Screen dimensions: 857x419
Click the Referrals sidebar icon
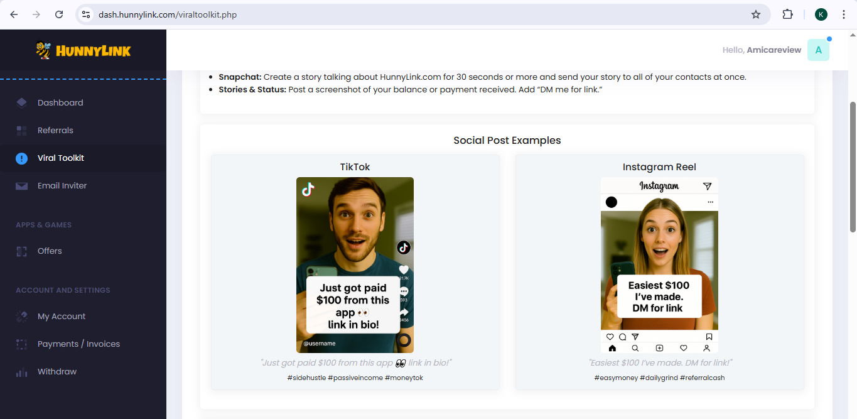[22, 131]
